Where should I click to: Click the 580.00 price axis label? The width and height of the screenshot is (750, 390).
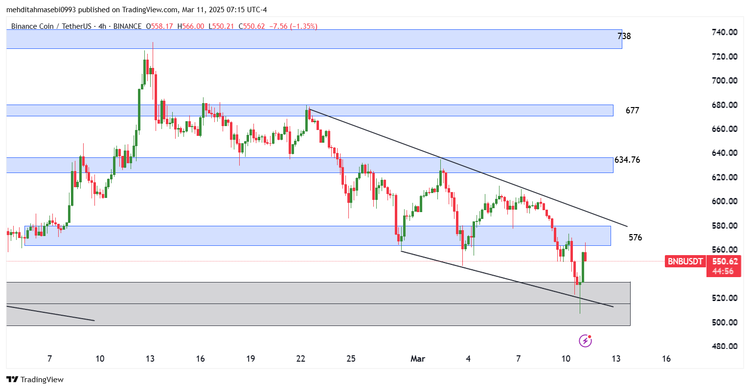tap(725, 226)
